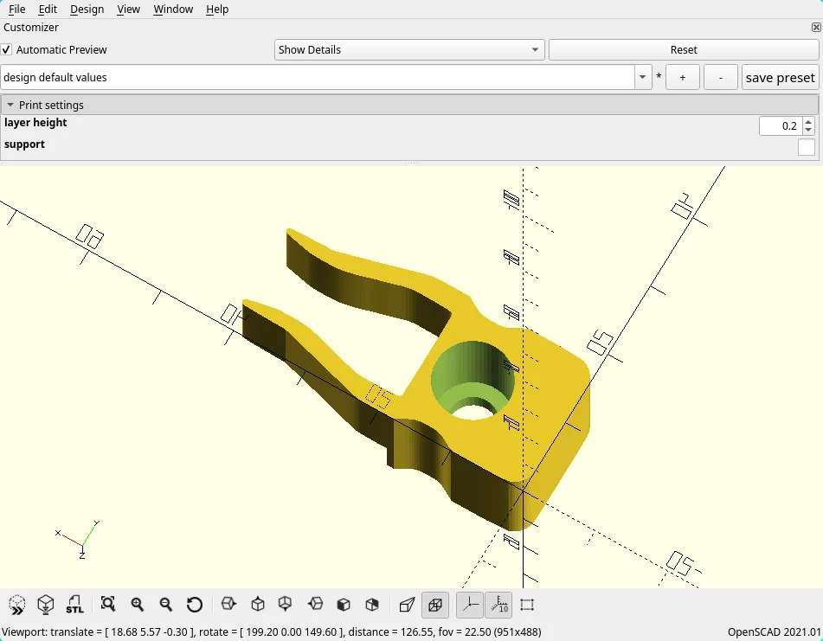Close the Customizer panel

[816, 28]
